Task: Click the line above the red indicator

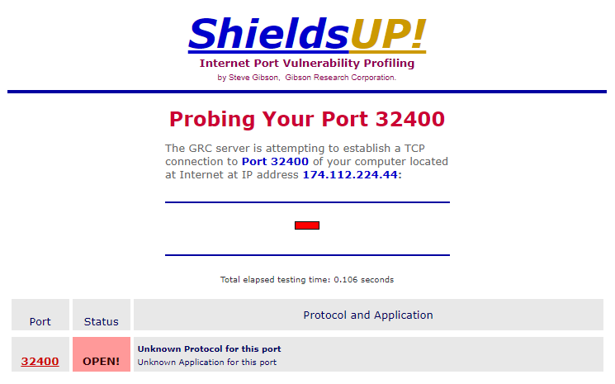Action: 307,201
